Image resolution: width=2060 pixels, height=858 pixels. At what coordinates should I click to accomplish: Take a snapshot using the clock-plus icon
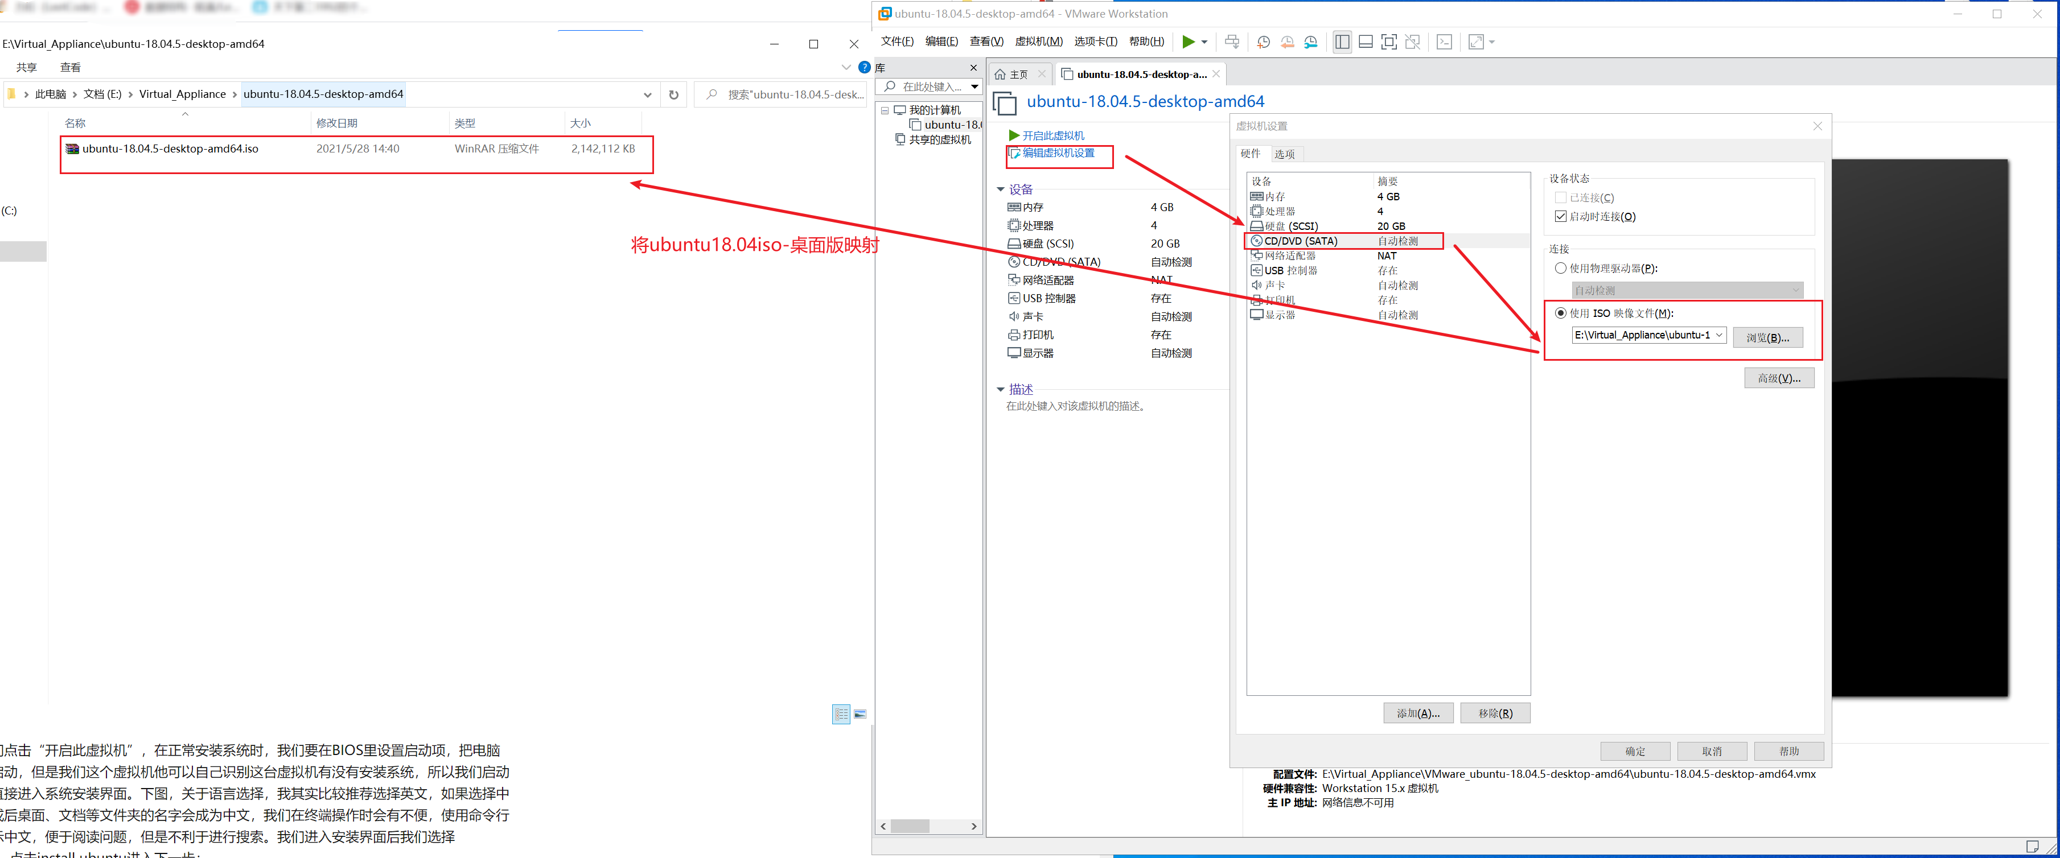(1264, 42)
